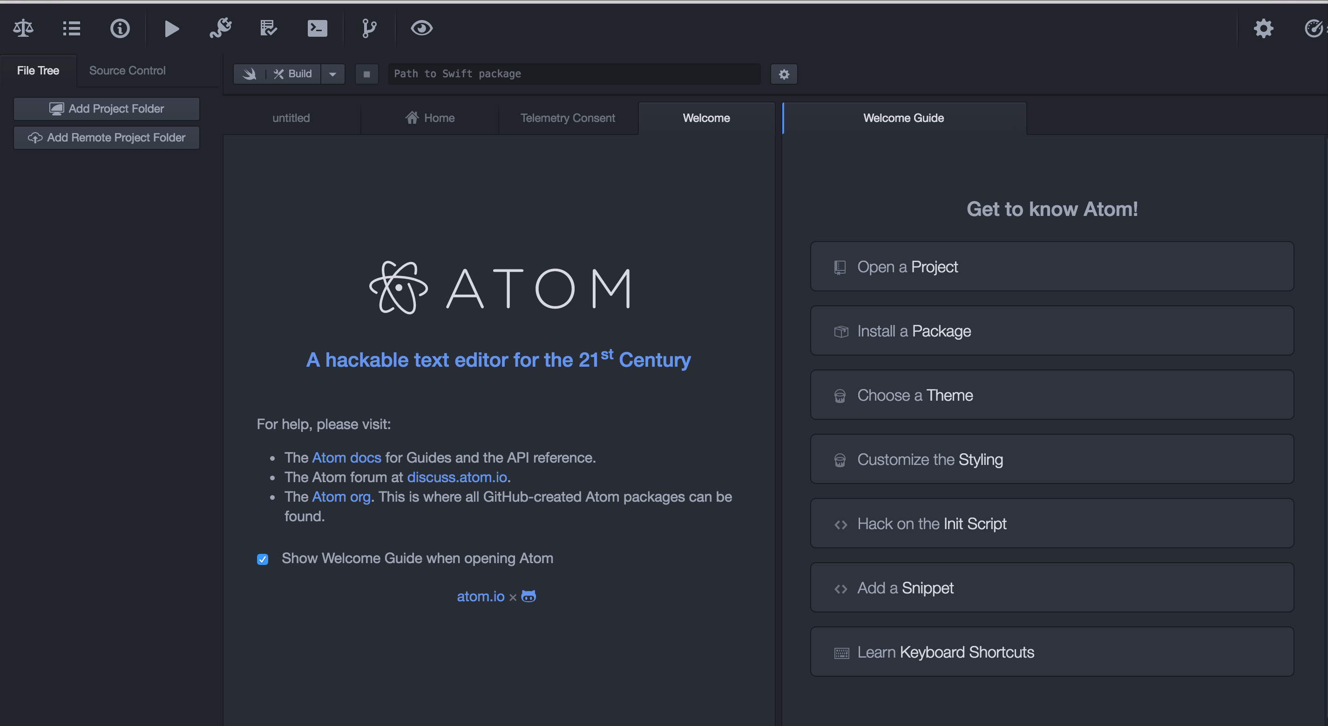Open the checklist pencil toolbar icon
This screenshot has height=726, width=1328.
click(269, 28)
